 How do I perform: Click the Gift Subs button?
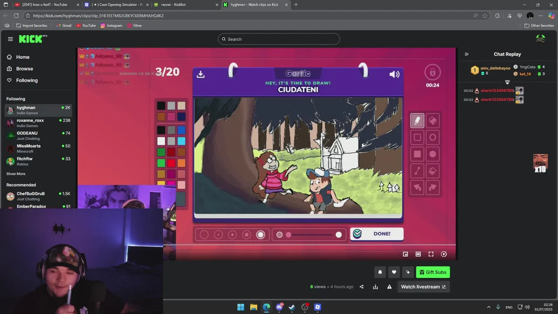[x=433, y=272]
